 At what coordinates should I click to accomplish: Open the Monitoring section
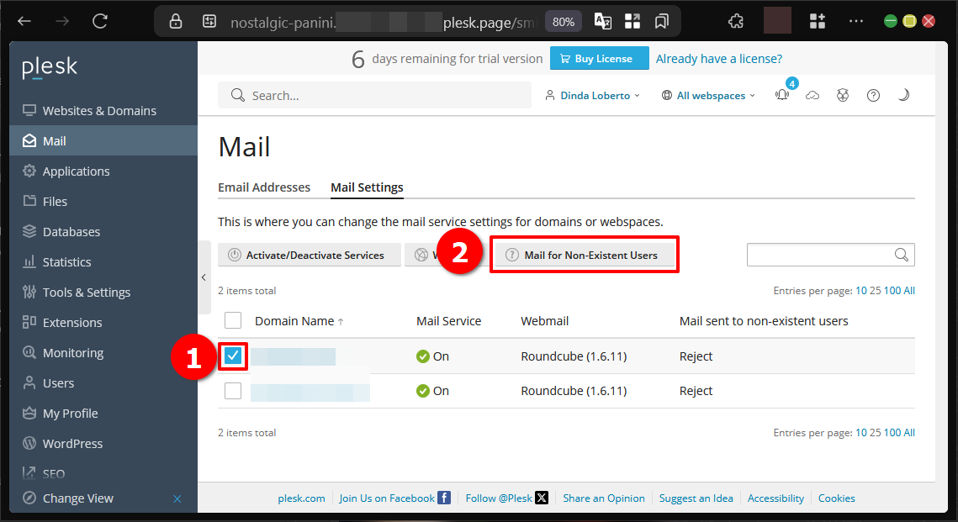point(75,352)
